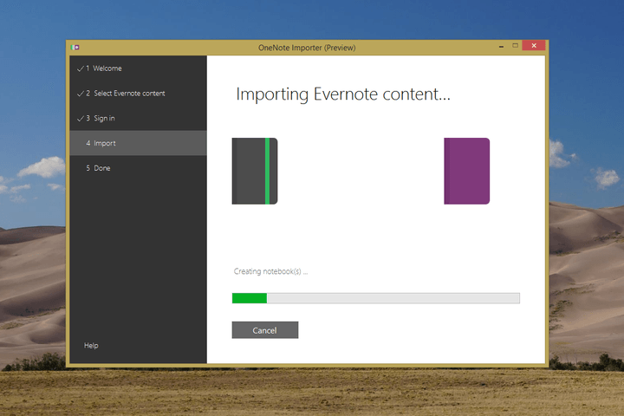Open the Help link
Image resolution: width=624 pixels, height=416 pixels.
click(x=91, y=346)
